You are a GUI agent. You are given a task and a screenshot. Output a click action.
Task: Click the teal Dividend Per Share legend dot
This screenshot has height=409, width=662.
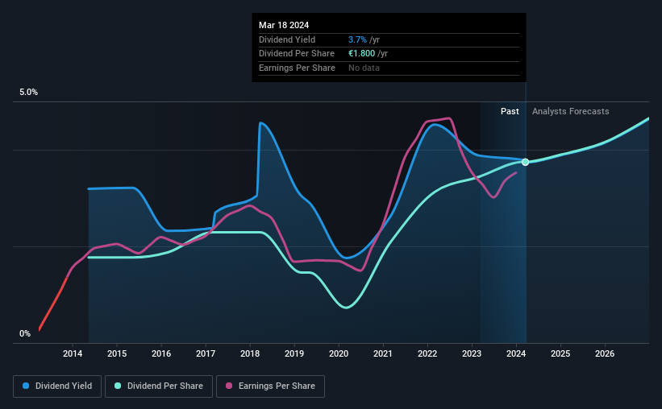pyautogui.click(x=118, y=386)
